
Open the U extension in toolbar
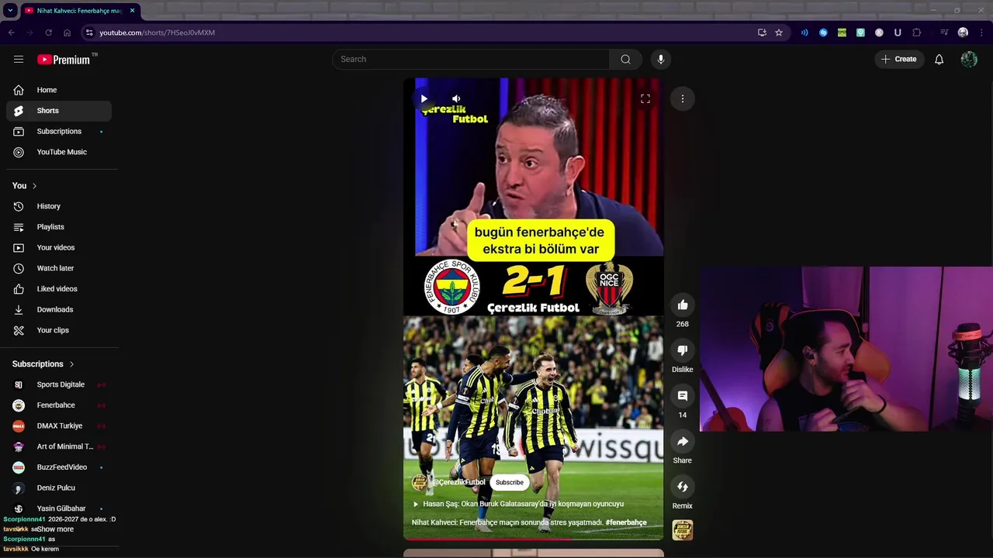coord(898,33)
